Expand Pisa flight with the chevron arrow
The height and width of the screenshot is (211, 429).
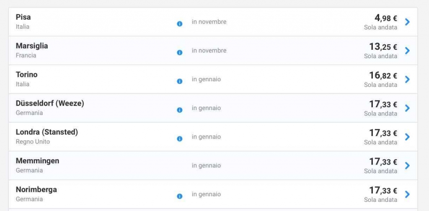pyautogui.click(x=407, y=22)
